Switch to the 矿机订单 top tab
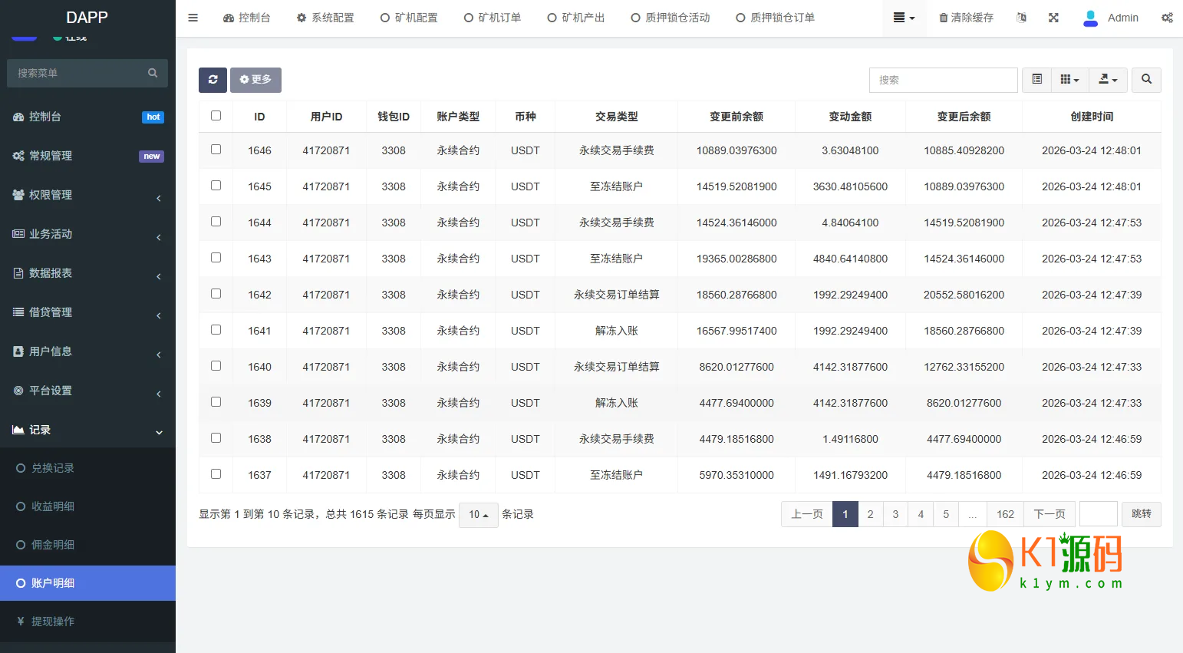Viewport: 1183px width, 653px height. [x=493, y=18]
